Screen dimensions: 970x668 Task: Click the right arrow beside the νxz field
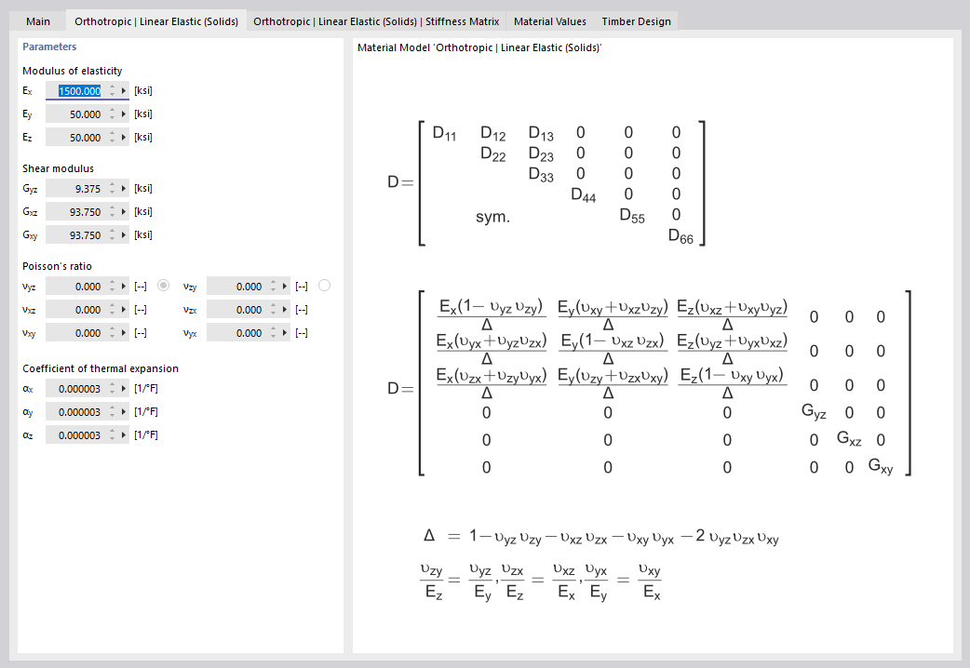pyautogui.click(x=123, y=309)
